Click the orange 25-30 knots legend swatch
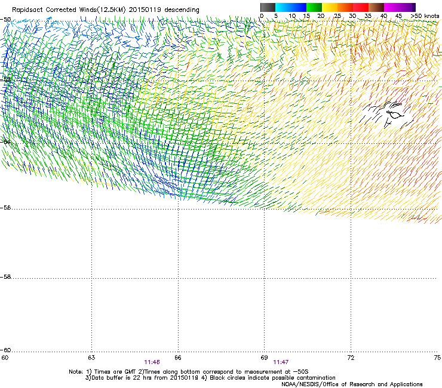 345,7
